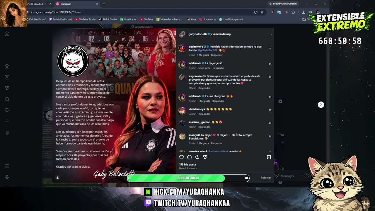Open the Meta apps icon in sidebar

tap(7, 177)
